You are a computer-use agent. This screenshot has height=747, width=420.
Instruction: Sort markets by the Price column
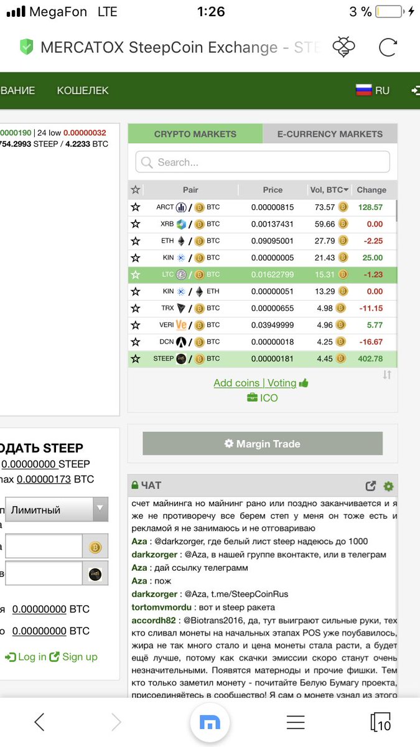pos(273,190)
